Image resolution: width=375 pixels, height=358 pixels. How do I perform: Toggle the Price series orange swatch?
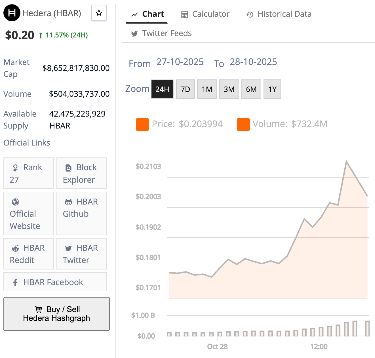pyautogui.click(x=142, y=125)
